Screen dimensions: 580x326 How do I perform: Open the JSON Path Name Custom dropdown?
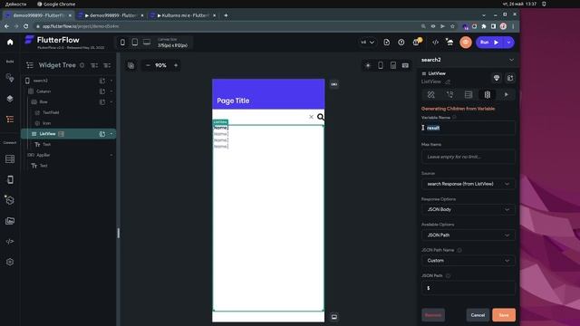tap(469, 261)
